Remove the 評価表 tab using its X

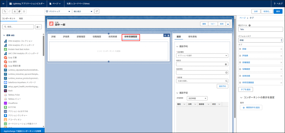click(x=281, y=56)
